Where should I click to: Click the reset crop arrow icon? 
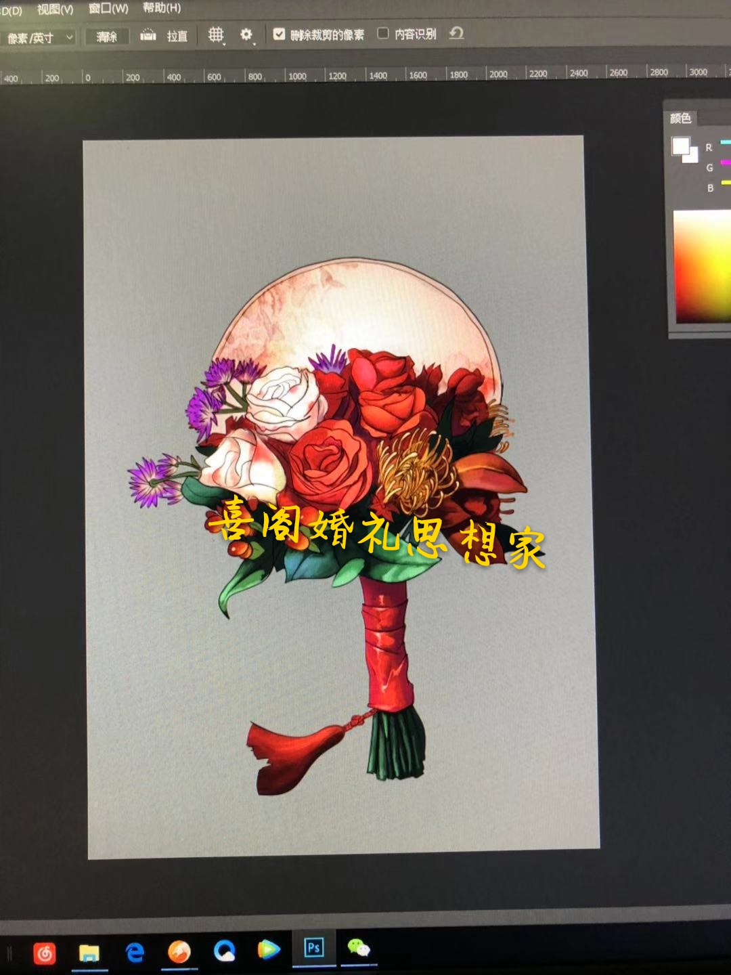[456, 32]
